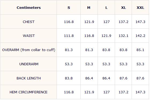167x100 pixels.
Task: Click the CHEST row label
Action: (x=29, y=22)
